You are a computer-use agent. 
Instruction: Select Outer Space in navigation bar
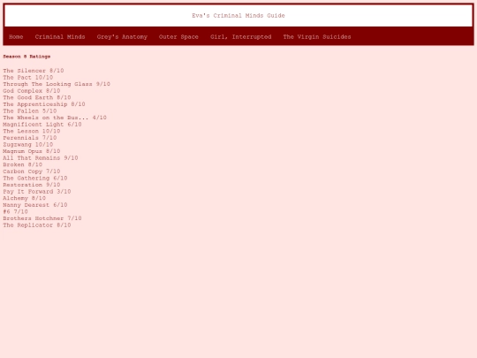pos(178,37)
